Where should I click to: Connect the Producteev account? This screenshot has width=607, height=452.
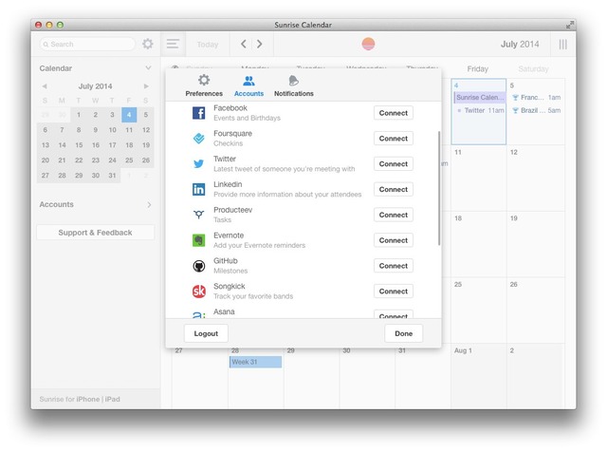point(394,215)
